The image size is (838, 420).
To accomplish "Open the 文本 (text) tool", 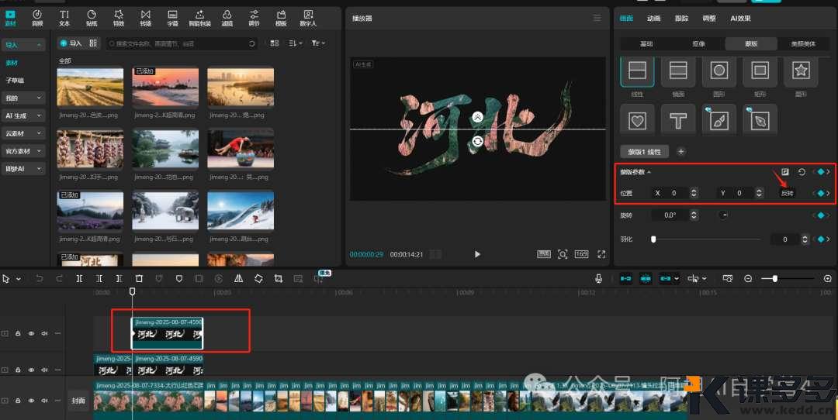I will tap(64, 18).
